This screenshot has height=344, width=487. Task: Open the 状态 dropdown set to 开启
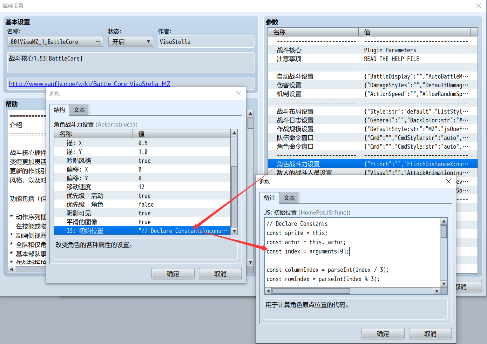point(130,42)
